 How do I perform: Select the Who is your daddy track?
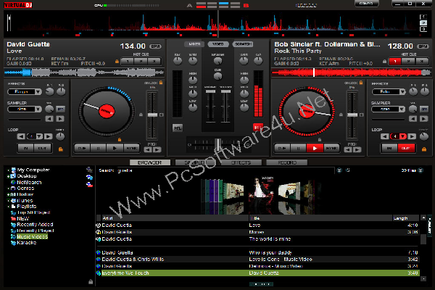point(257,252)
